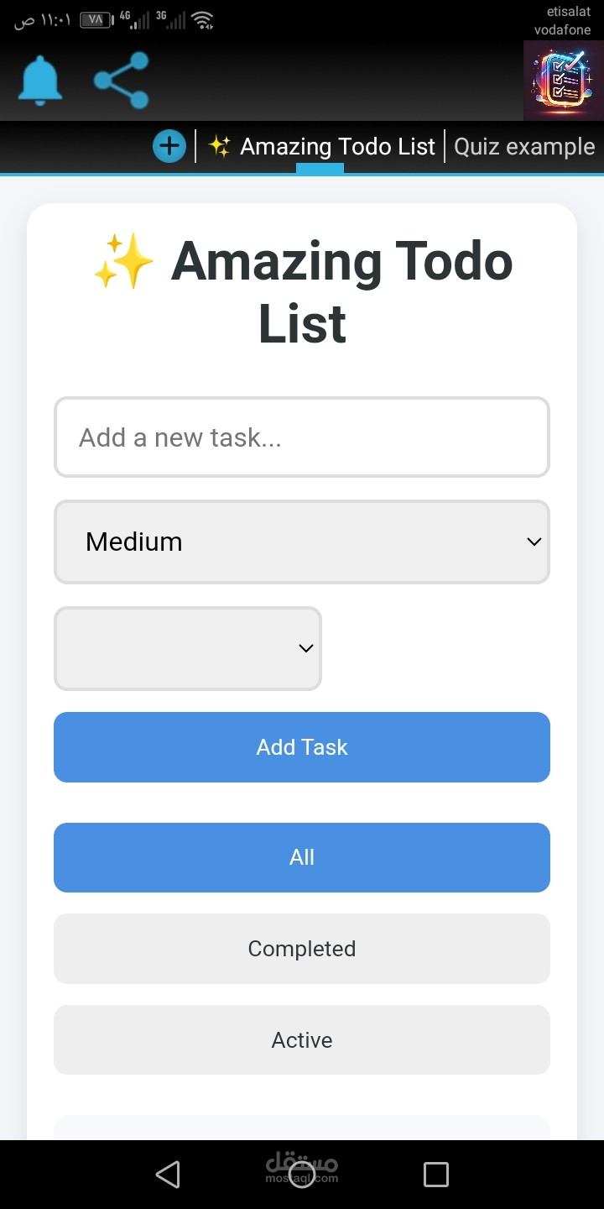Click the blue plus icon beside tabs

169,145
